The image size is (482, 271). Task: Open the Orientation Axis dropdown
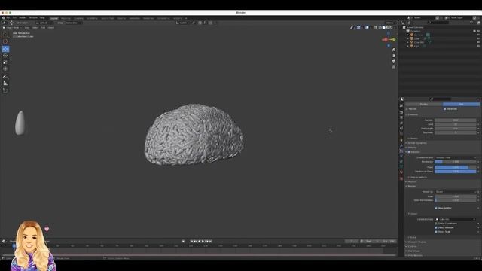pos(455,157)
